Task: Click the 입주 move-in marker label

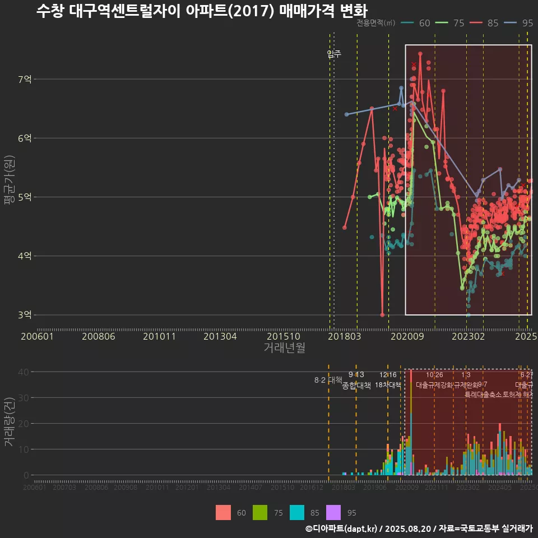Action: pyautogui.click(x=334, y=54)
